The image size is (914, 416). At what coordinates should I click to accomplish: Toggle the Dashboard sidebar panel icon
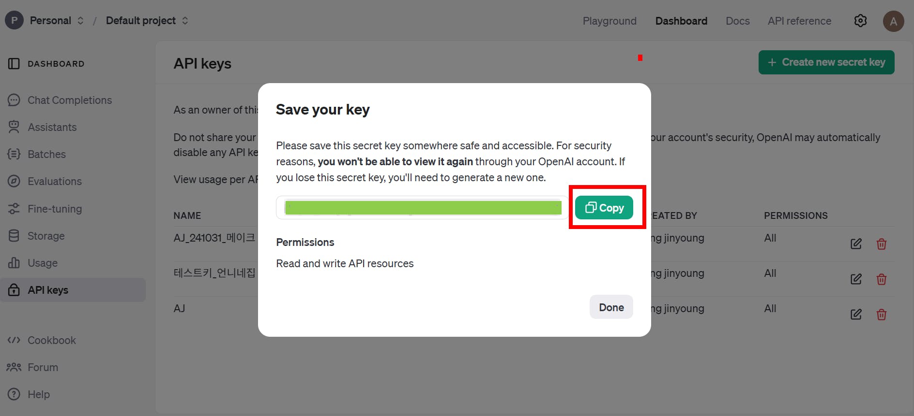(14, 64)
